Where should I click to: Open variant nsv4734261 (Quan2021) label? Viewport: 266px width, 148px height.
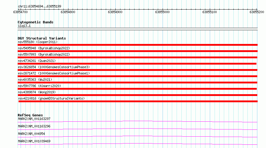(x=37, y=61)
